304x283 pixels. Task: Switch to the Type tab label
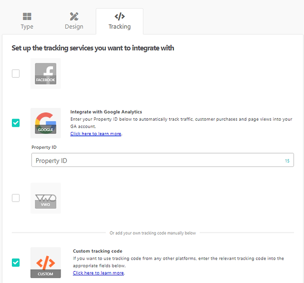(x=27, y=27)
